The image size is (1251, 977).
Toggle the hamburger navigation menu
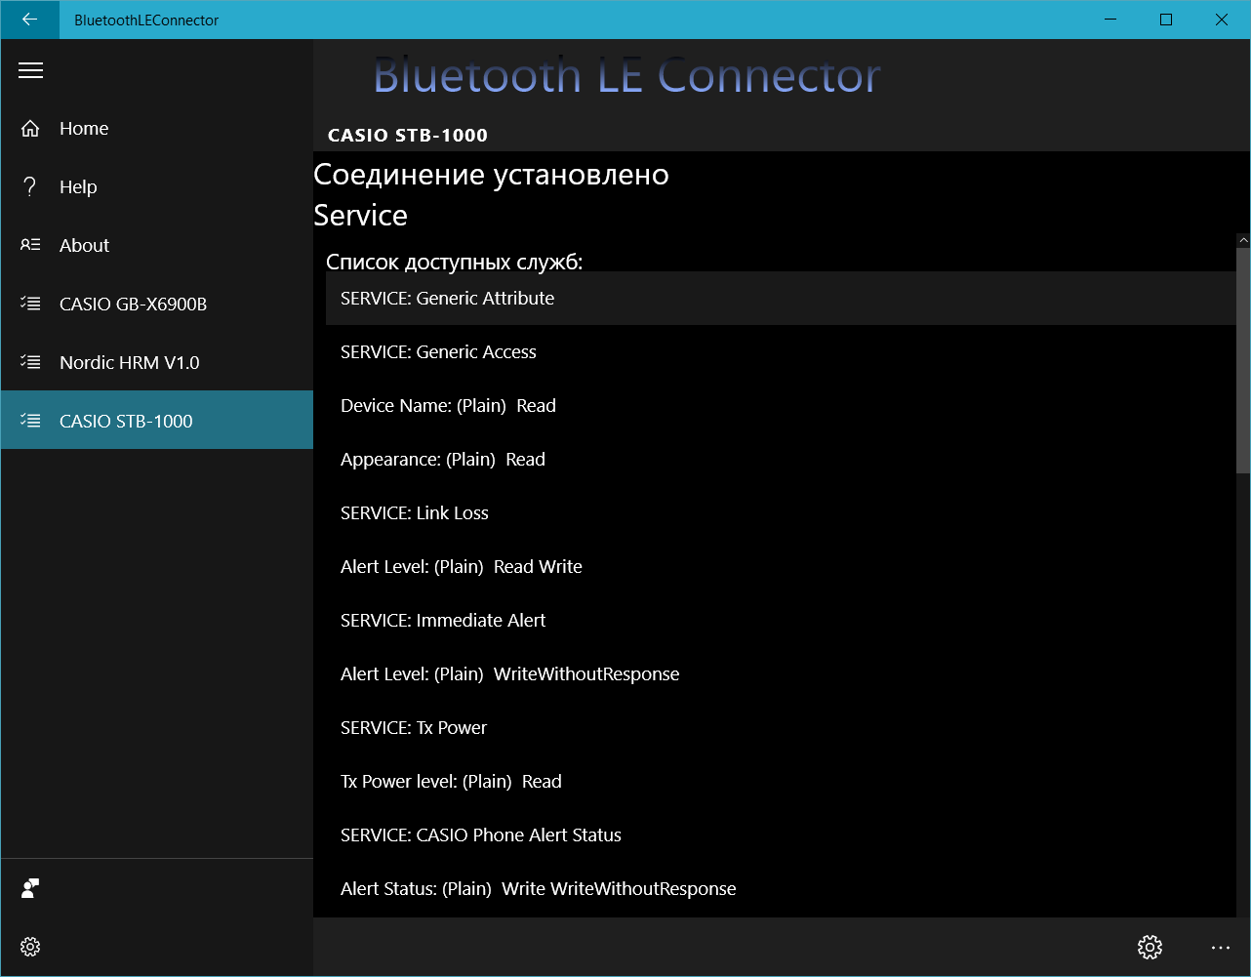coord(30,70)
